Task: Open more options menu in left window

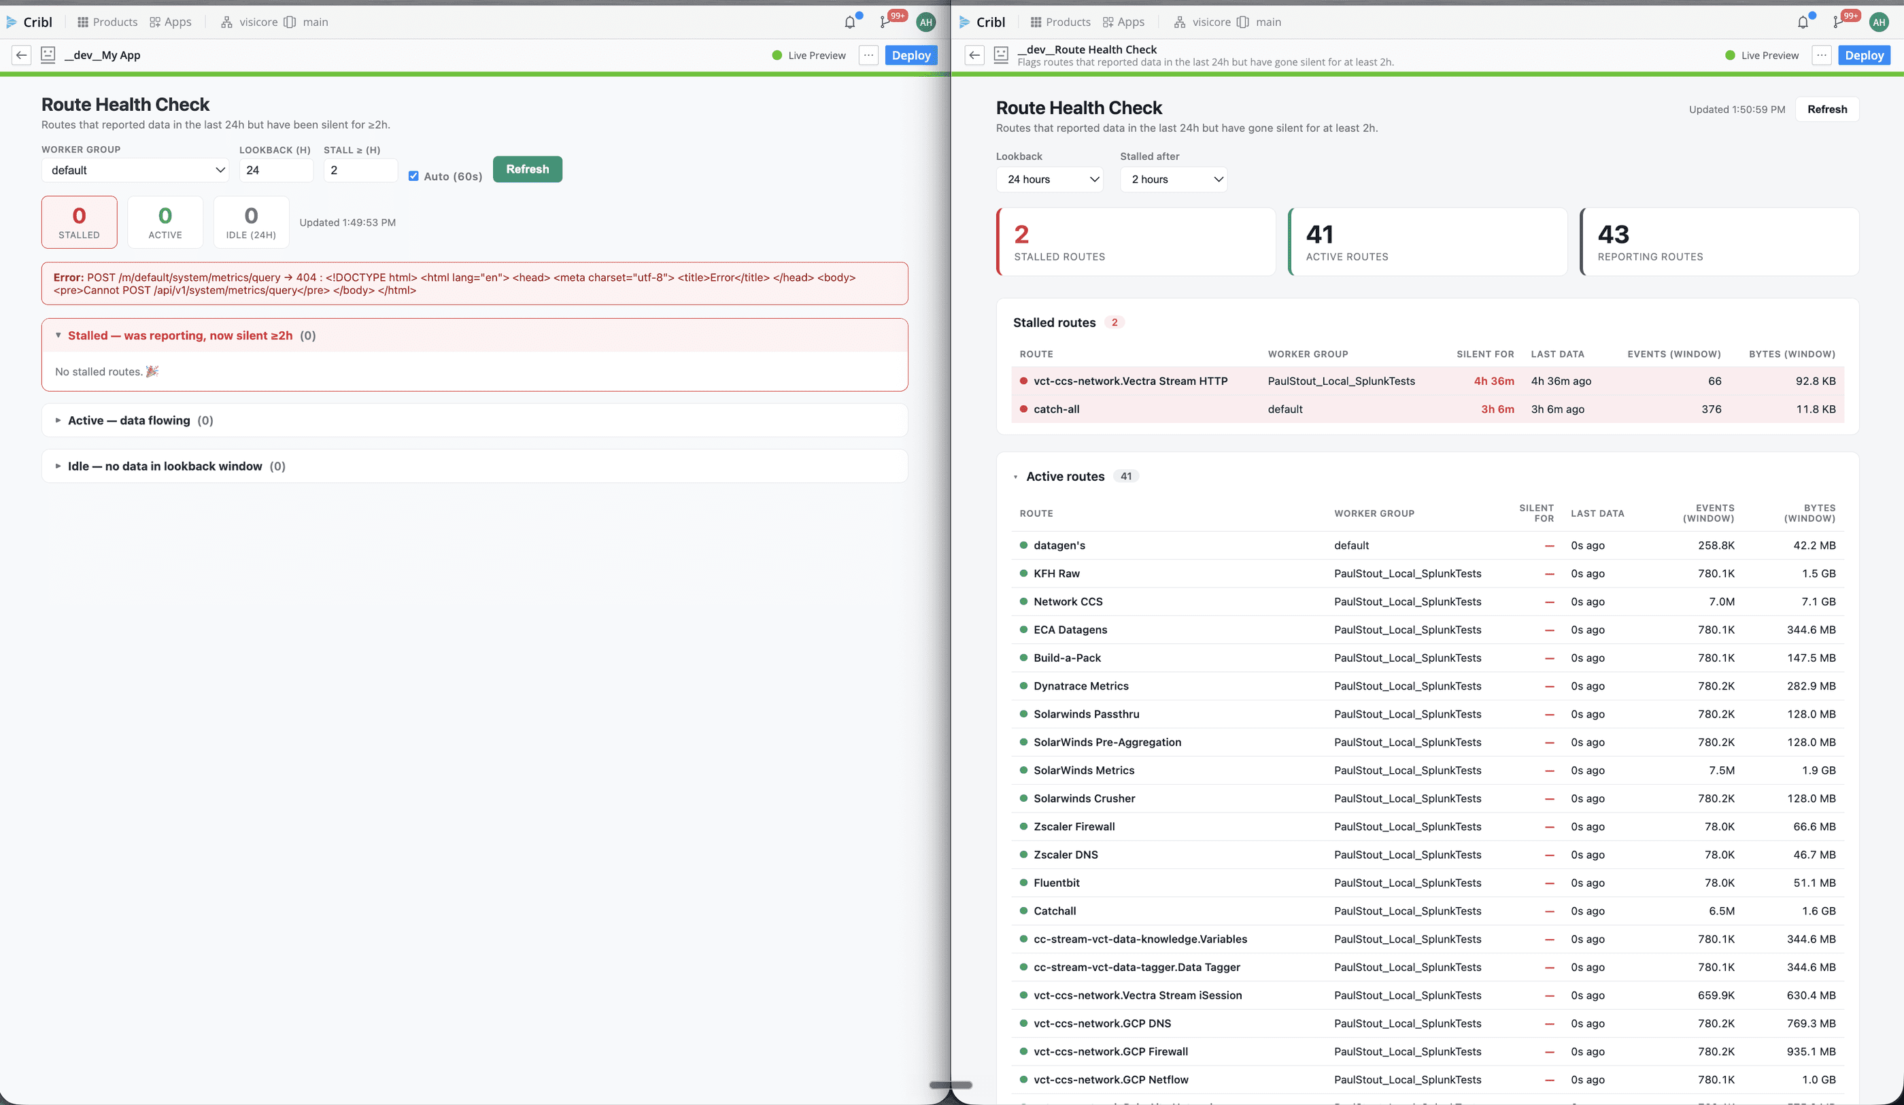Action: pos(869,55)
